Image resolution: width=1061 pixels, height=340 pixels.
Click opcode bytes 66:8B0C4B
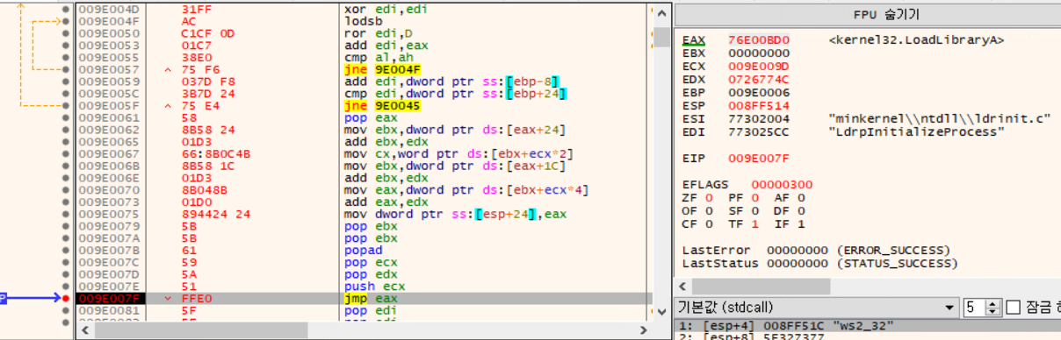click(x=215, y=154)
